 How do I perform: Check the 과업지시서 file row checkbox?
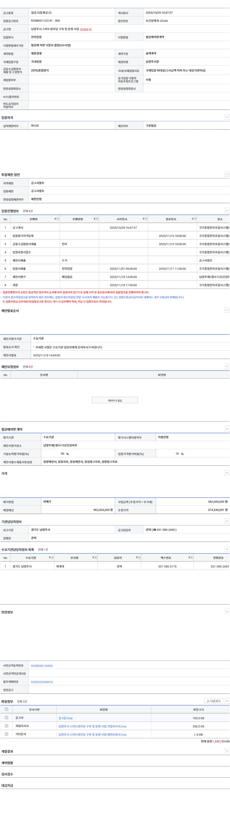(6, 726)
